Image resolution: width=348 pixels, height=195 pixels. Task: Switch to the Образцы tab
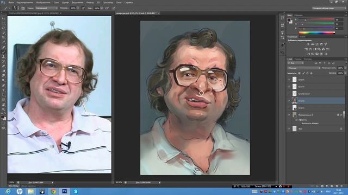pos(299,15)
